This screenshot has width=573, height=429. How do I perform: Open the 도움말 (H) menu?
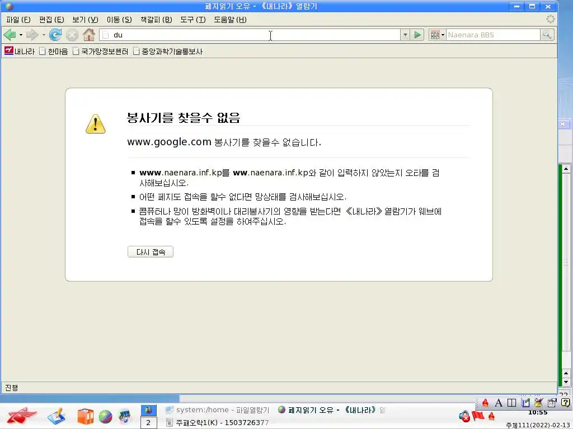click(x=230, y=20)
